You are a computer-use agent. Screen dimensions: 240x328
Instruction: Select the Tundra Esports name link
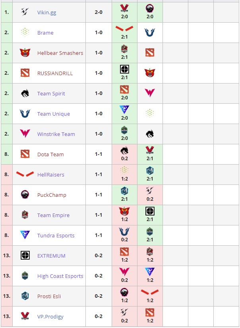click(x=56, y=235)
